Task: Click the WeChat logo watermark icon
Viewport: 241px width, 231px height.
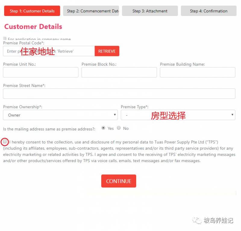Action: 198,221
